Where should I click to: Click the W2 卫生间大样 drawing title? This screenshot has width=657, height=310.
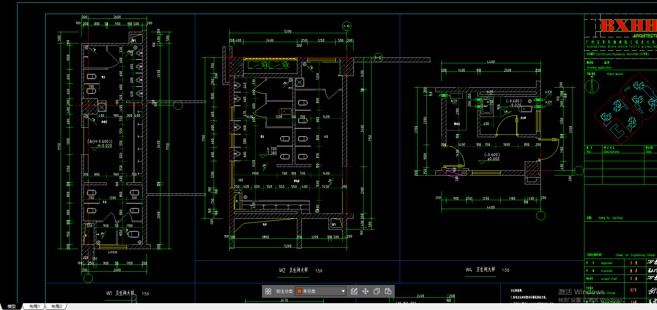pyautogui.click(x=293, y=270)
